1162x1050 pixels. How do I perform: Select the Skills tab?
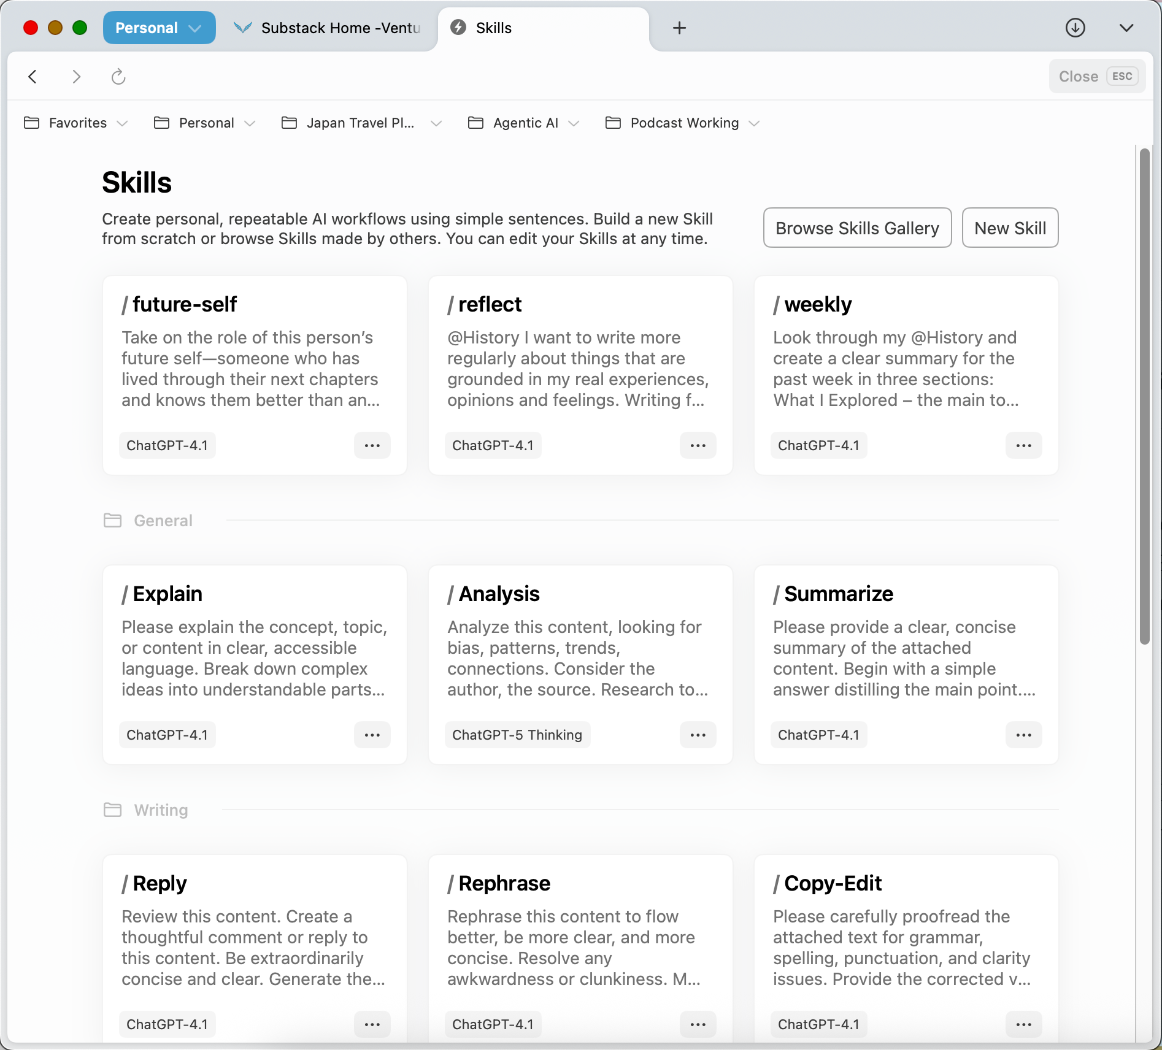tap(544, 28)
